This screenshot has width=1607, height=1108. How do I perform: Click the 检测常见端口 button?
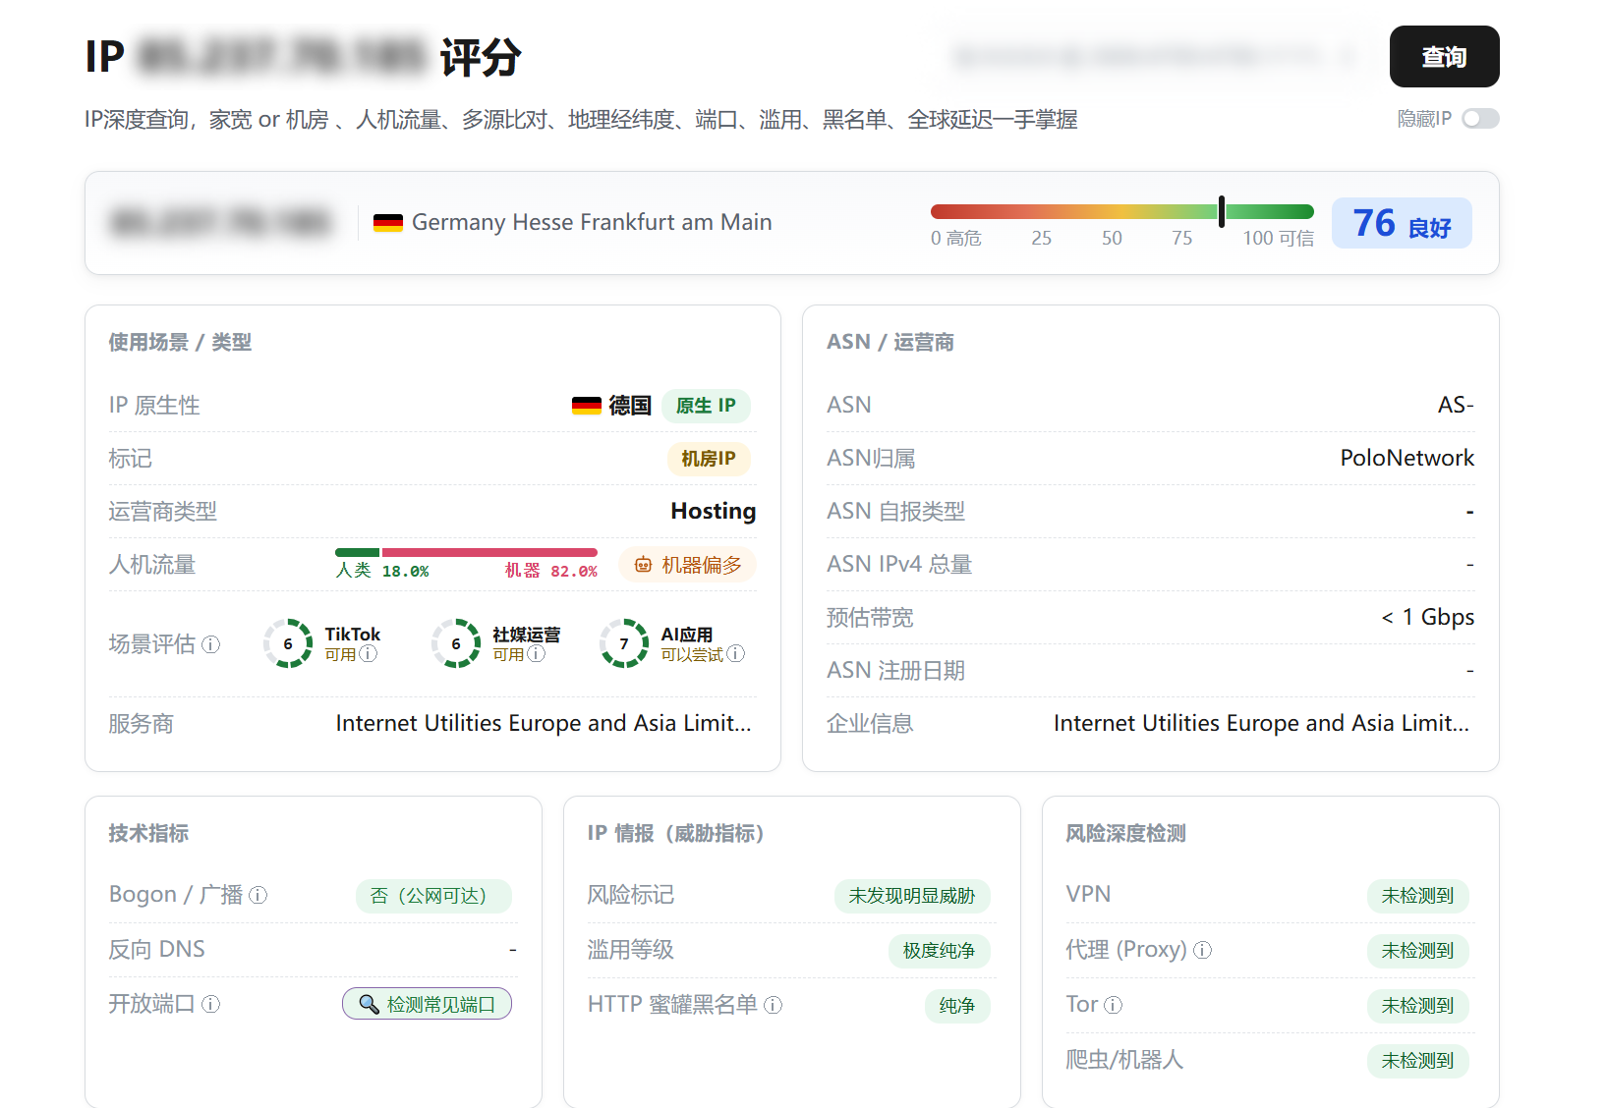(x=427, y=1004)
